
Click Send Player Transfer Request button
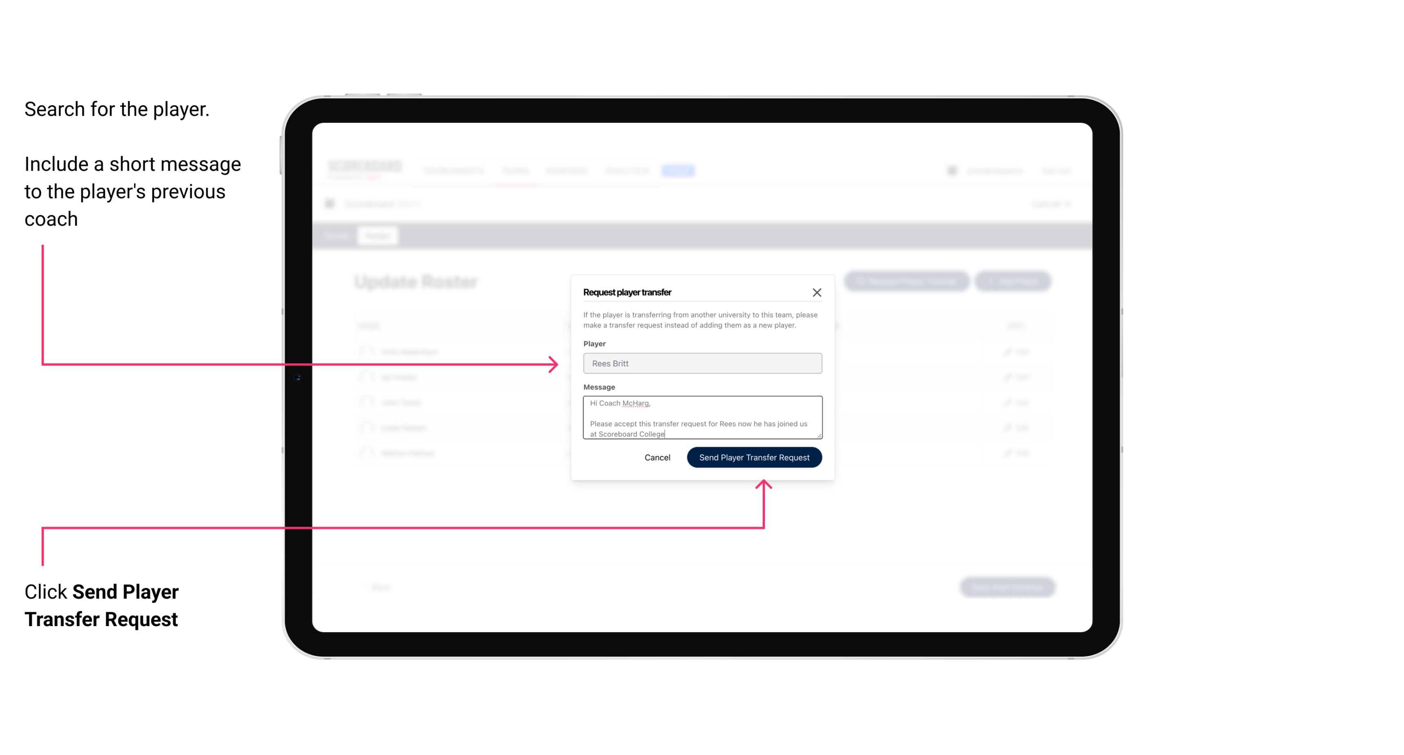click(x=754, y=456)
